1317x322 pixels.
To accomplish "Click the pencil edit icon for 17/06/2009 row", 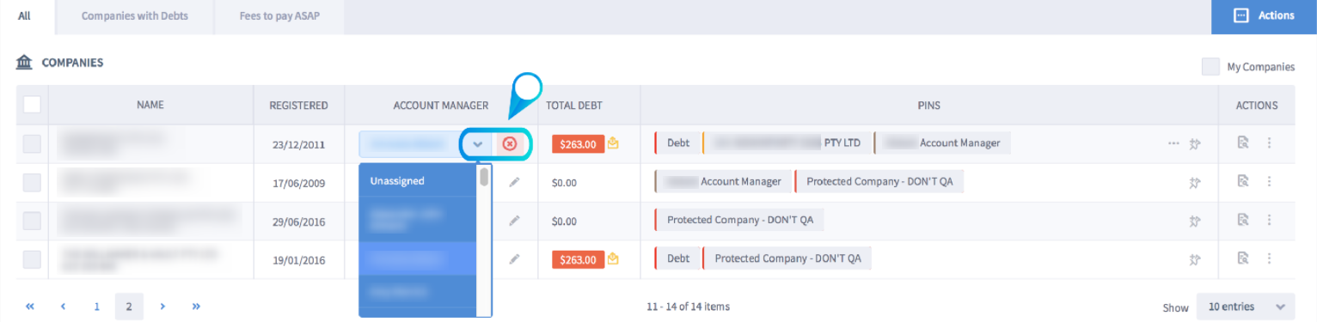I will 514,182.
